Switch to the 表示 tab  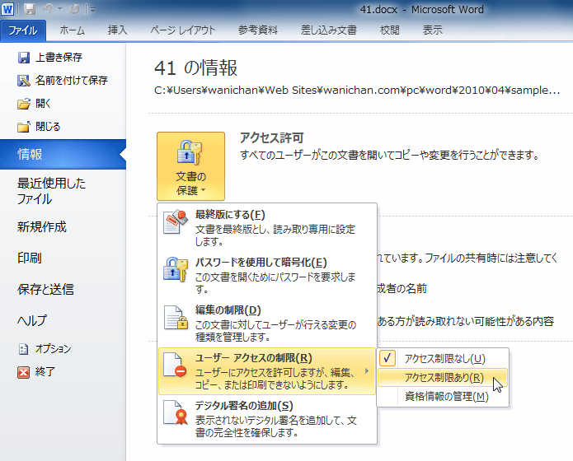433,30
